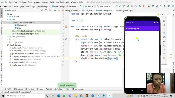Click the green Debug app bug icon
Screen dimensions: 175x98
click(x=128, y=6)
